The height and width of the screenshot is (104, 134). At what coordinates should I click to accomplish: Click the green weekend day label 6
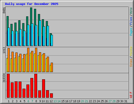28,101
